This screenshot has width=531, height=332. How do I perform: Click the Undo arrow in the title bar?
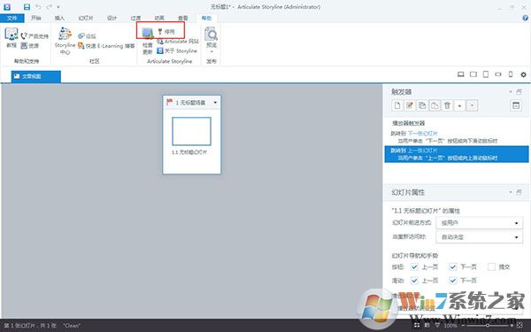pyautogui.click(x=38, y=7)
